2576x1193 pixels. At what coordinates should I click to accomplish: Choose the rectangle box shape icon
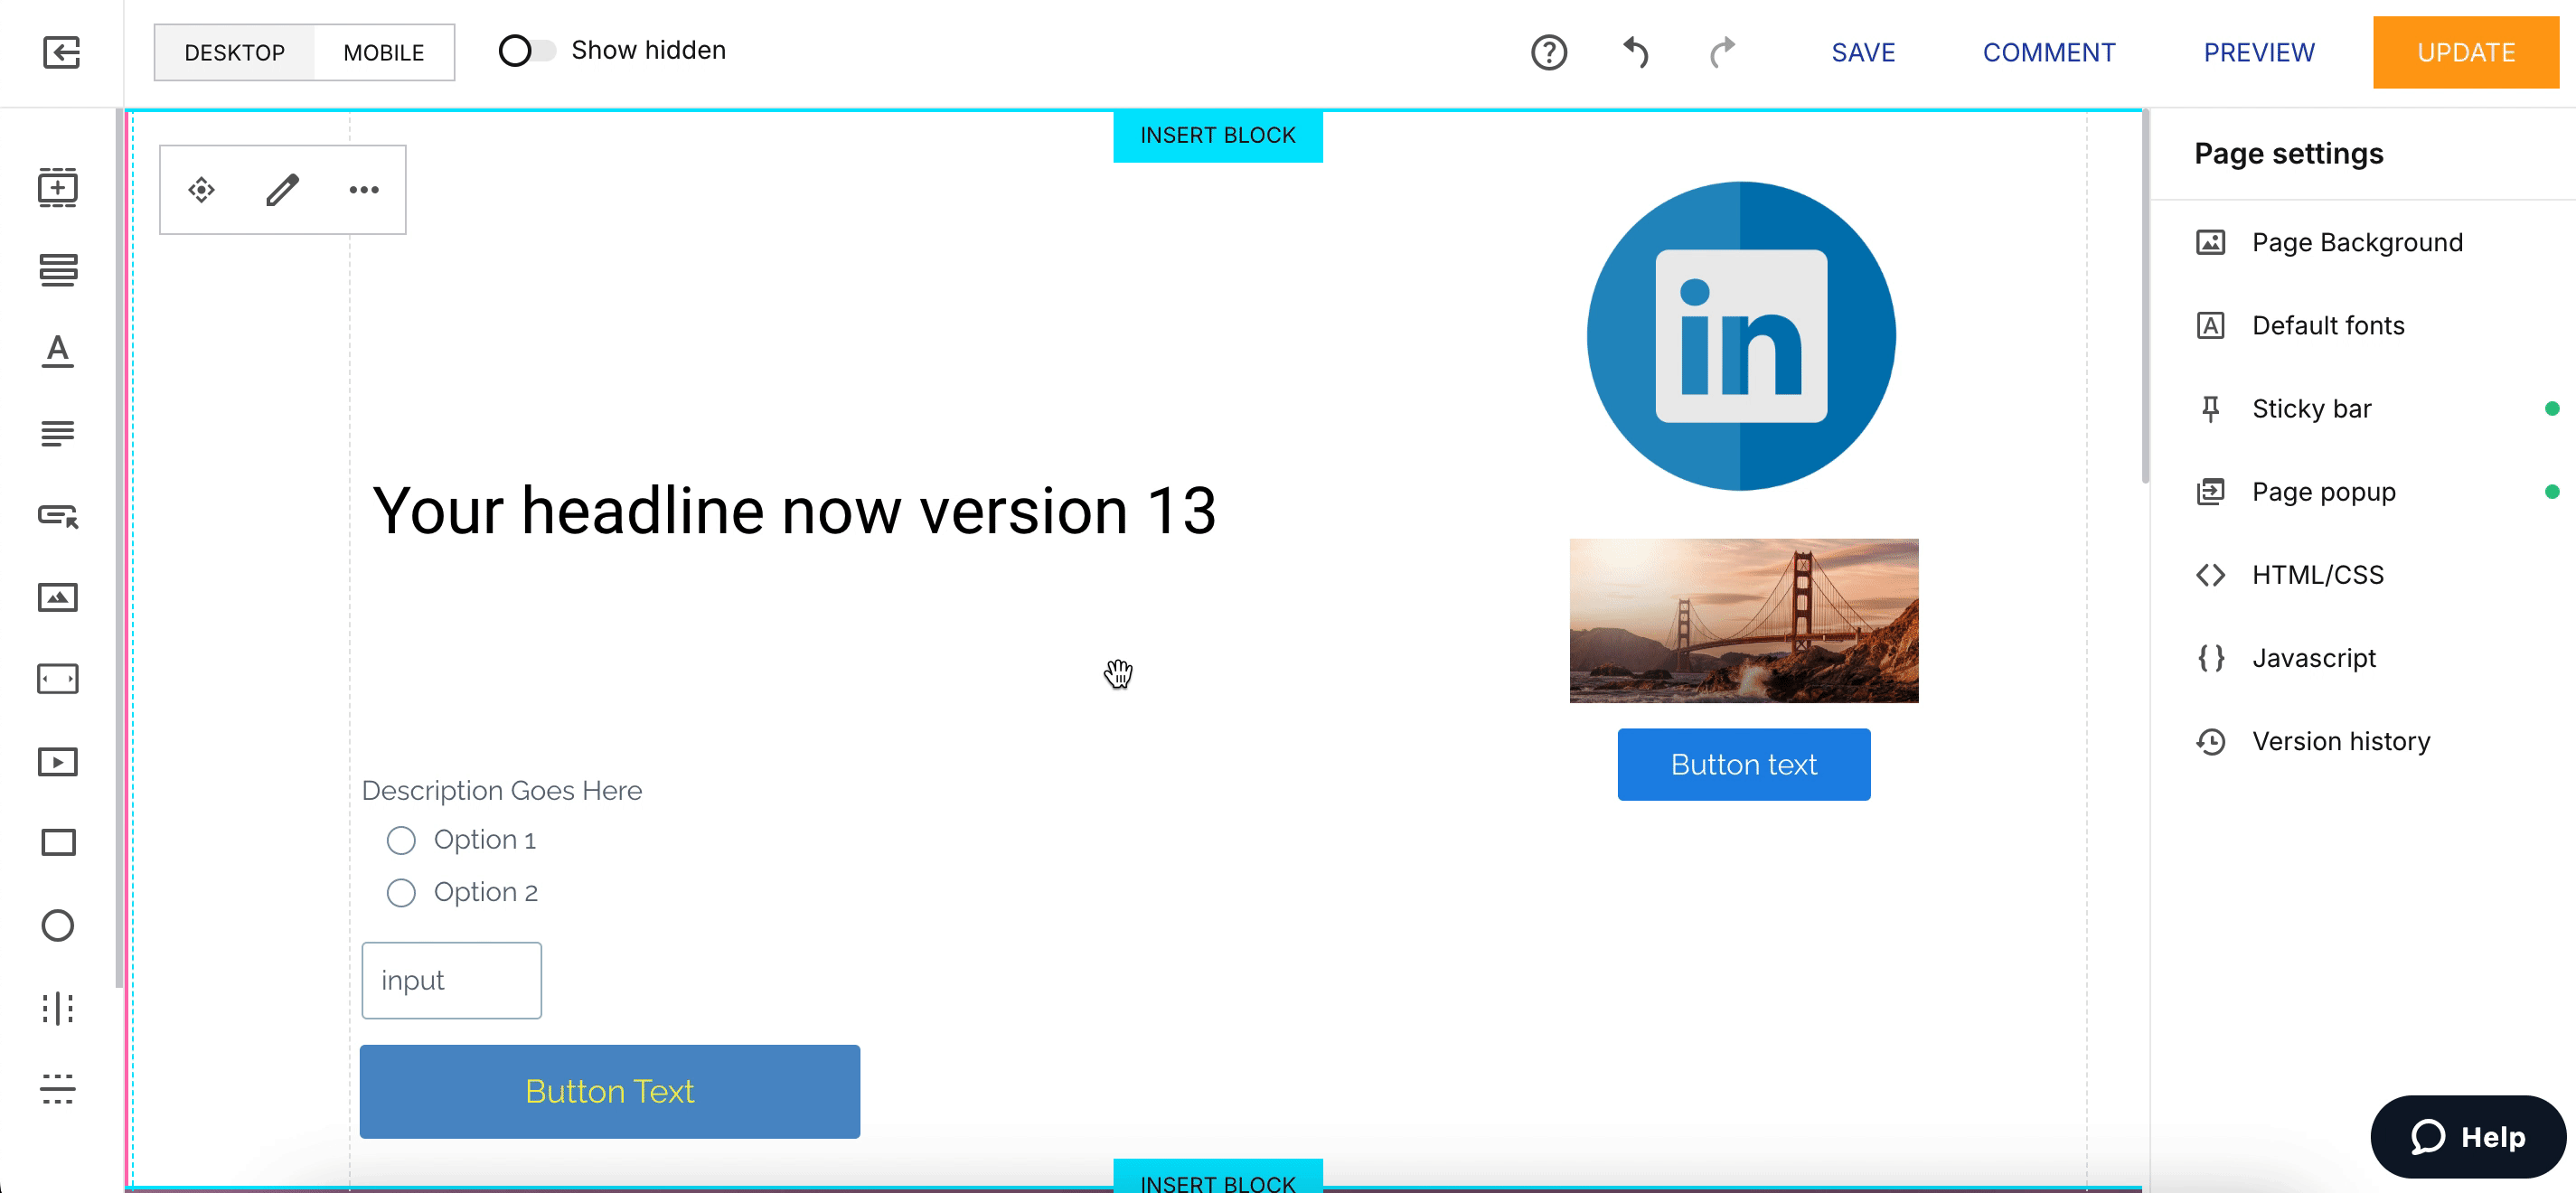point(58,843)
